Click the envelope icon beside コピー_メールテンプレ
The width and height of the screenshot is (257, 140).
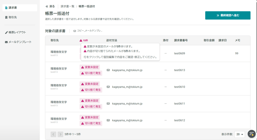74,31
